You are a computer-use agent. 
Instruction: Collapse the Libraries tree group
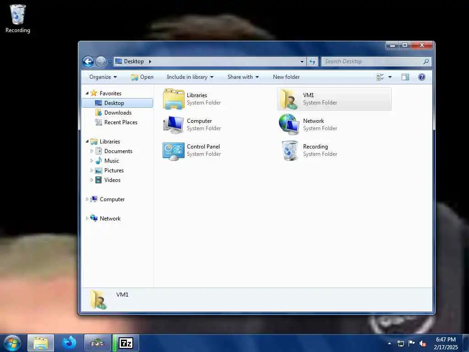point(87,141)
